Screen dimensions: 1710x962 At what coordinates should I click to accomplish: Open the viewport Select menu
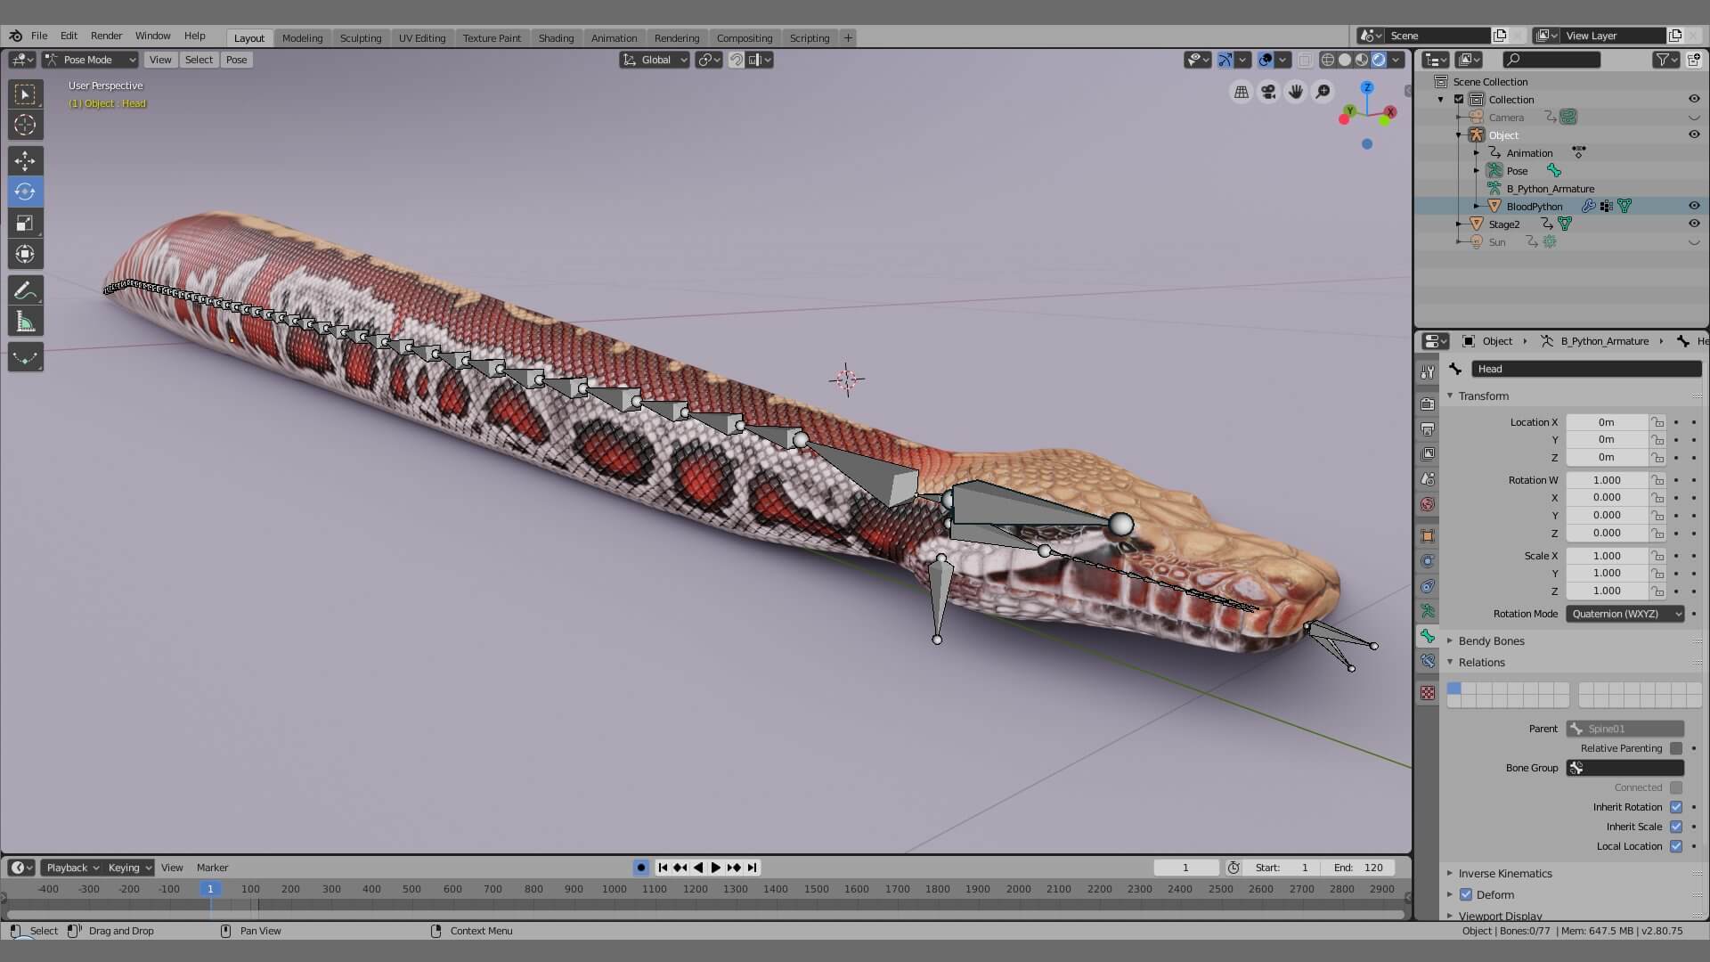(199, 60)
